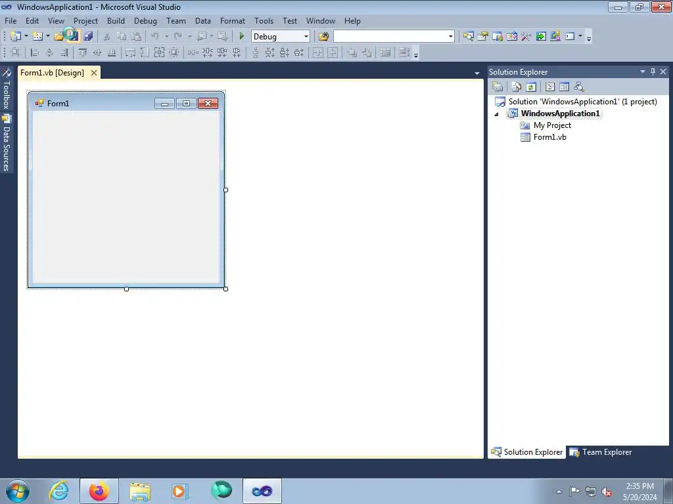Open Firefox from the Windows taskbar
Image resolution: width=673 pixels, height=504 pixels.
coord(99,491)
